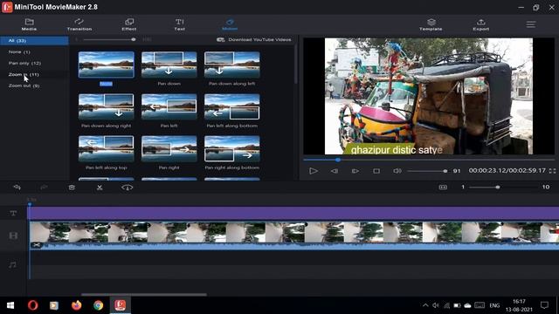Select the Zoom in (11) category
Image resolution: width=559 pixels, height=314 pixels.
click(x=24, y=74)
